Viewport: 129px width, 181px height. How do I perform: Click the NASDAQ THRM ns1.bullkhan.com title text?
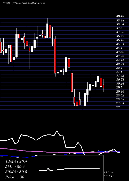click(x=24, y=3)
